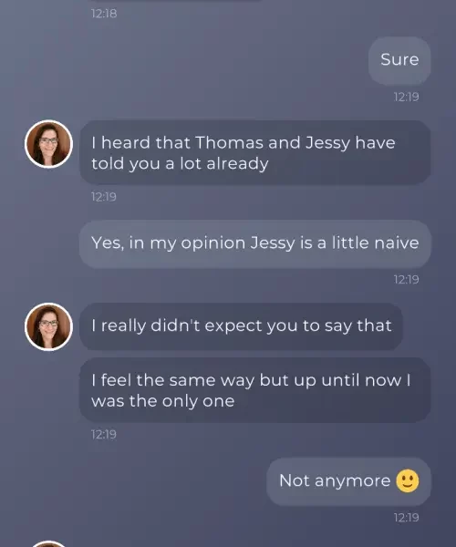Open profile photo next to 'I really didn't expect'

tap(49, 327)
